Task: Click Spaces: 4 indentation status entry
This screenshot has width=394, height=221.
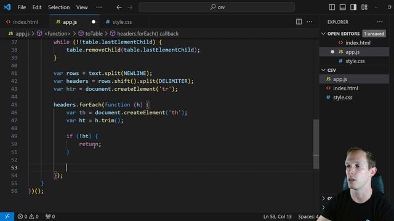Action: pyautogui.click(x=308, y=217)
